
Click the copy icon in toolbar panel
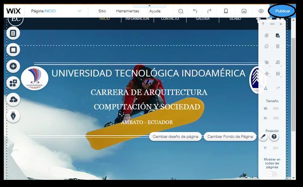pos(267,35)
